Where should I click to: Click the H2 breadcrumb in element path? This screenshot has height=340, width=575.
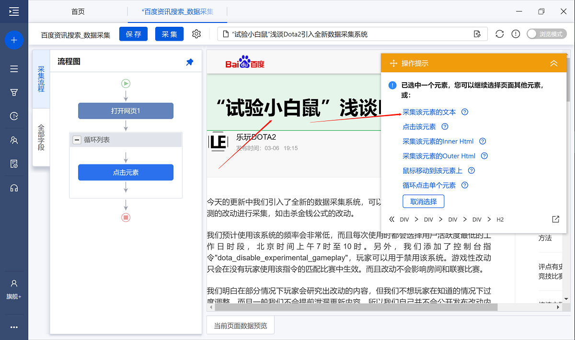[500, 219]
